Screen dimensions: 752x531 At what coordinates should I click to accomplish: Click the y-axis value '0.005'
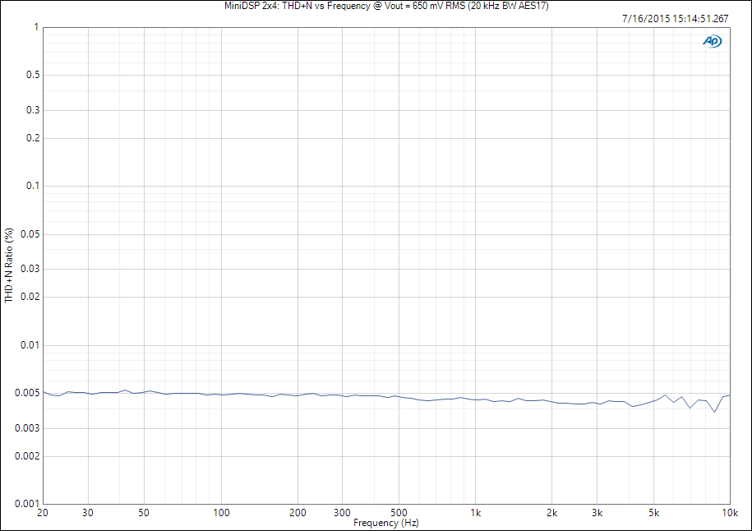[x=27, y=393]
